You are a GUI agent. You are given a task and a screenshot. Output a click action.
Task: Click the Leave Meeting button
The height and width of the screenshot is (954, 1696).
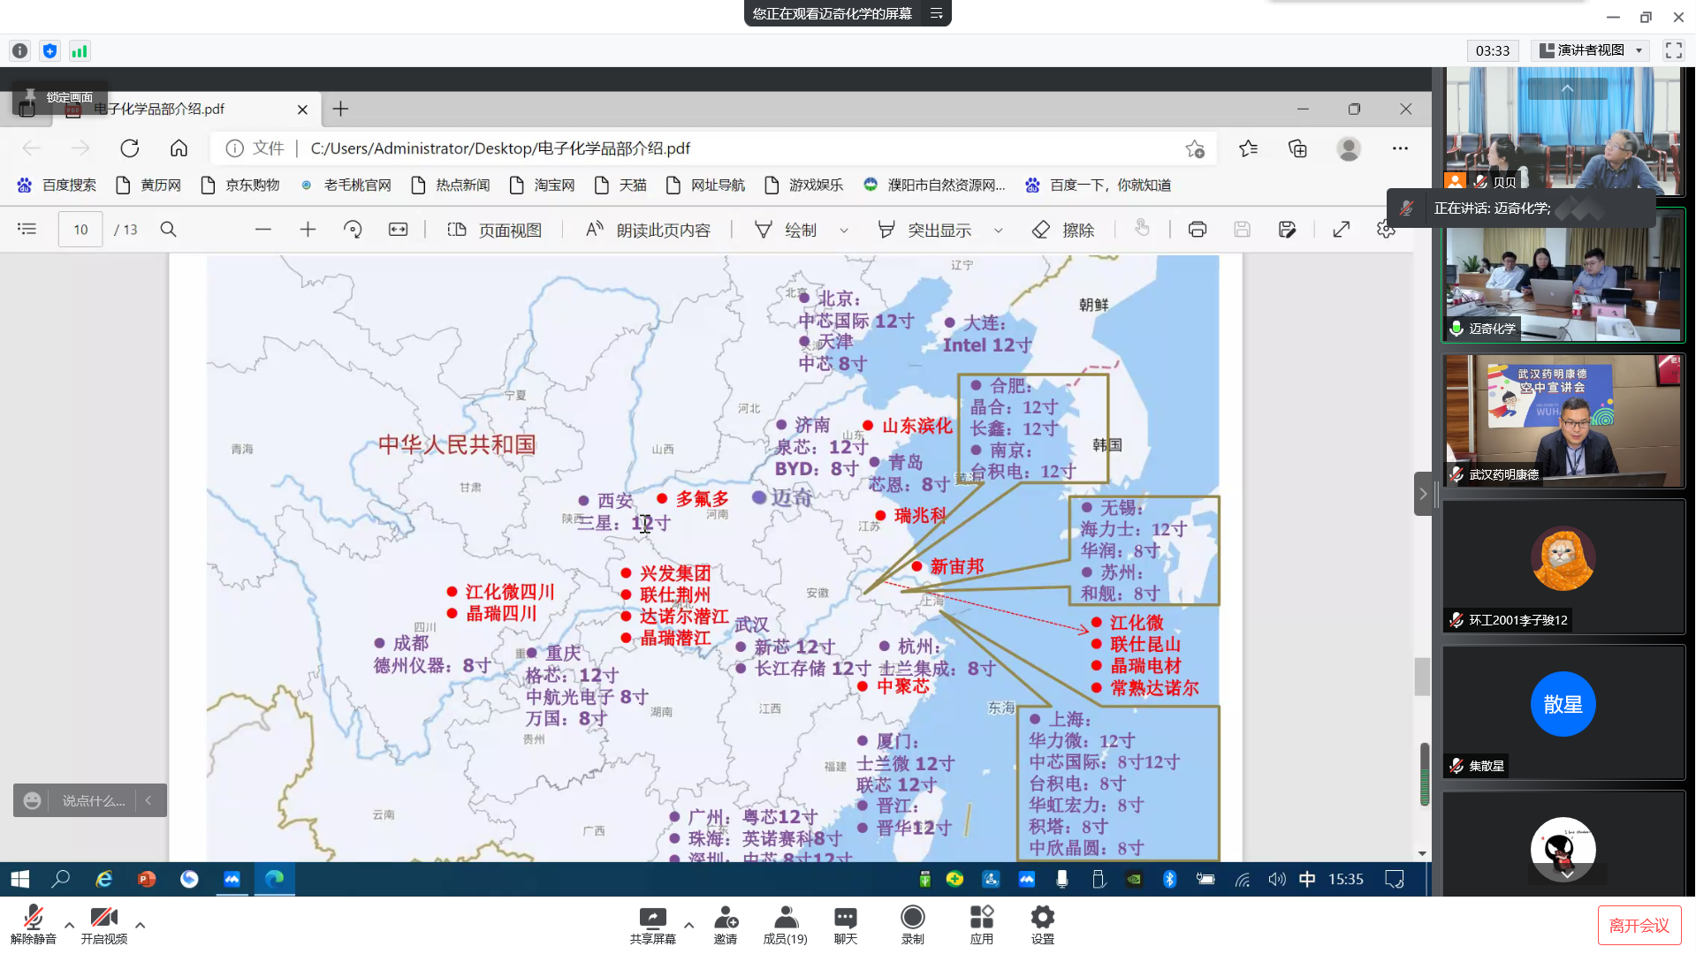click(1638, 925)
